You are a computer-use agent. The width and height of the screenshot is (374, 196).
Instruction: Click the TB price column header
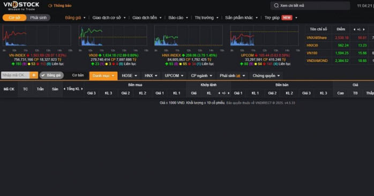pos(355,93)
